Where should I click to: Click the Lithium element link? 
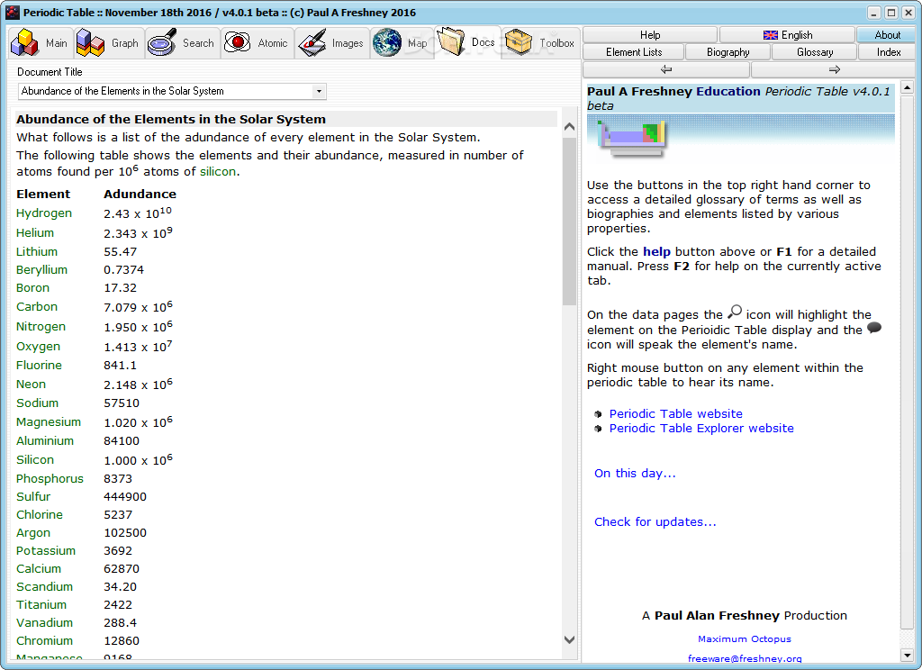click(37, 252)
